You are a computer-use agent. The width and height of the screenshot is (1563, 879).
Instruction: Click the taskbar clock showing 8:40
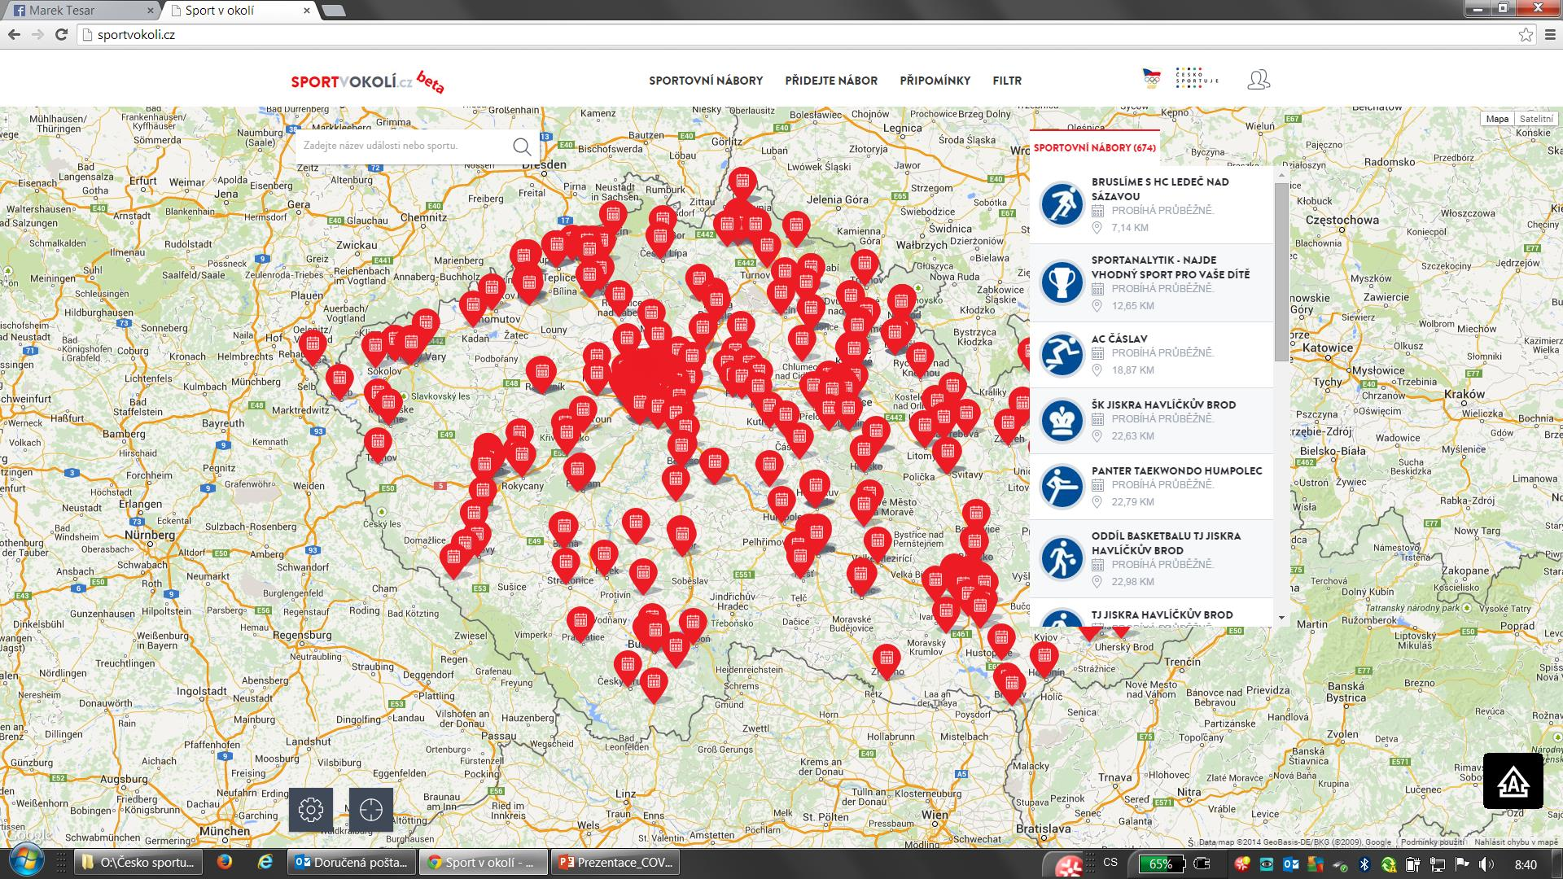[1526, 864]
